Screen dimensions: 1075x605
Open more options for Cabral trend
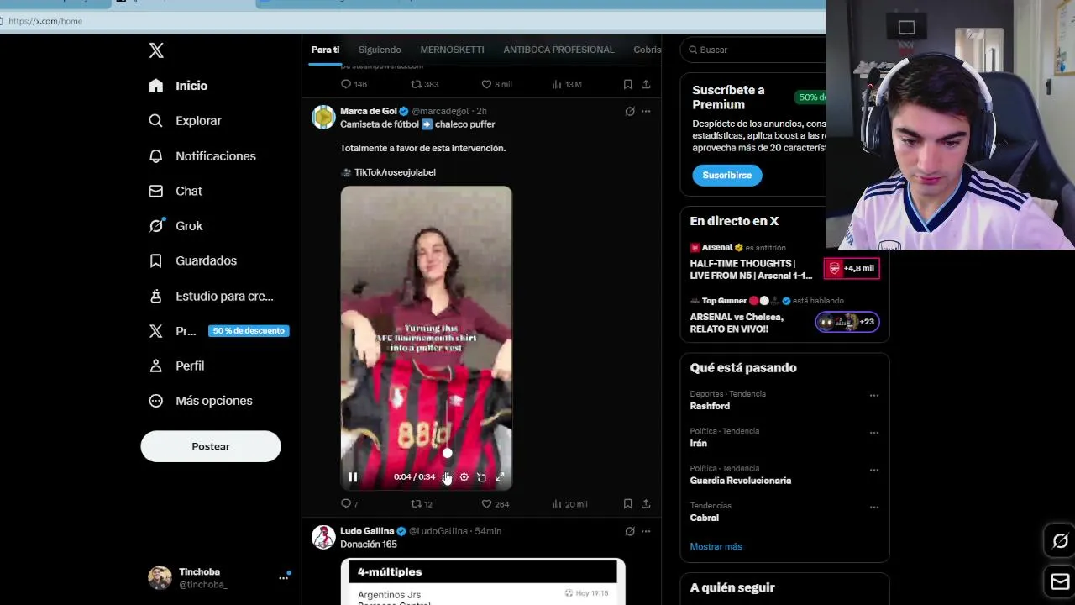tap(874, 508)
